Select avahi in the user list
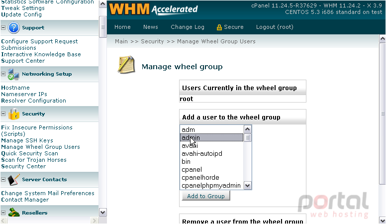Viewport: 386px width, 224px height. coord(211,146)
